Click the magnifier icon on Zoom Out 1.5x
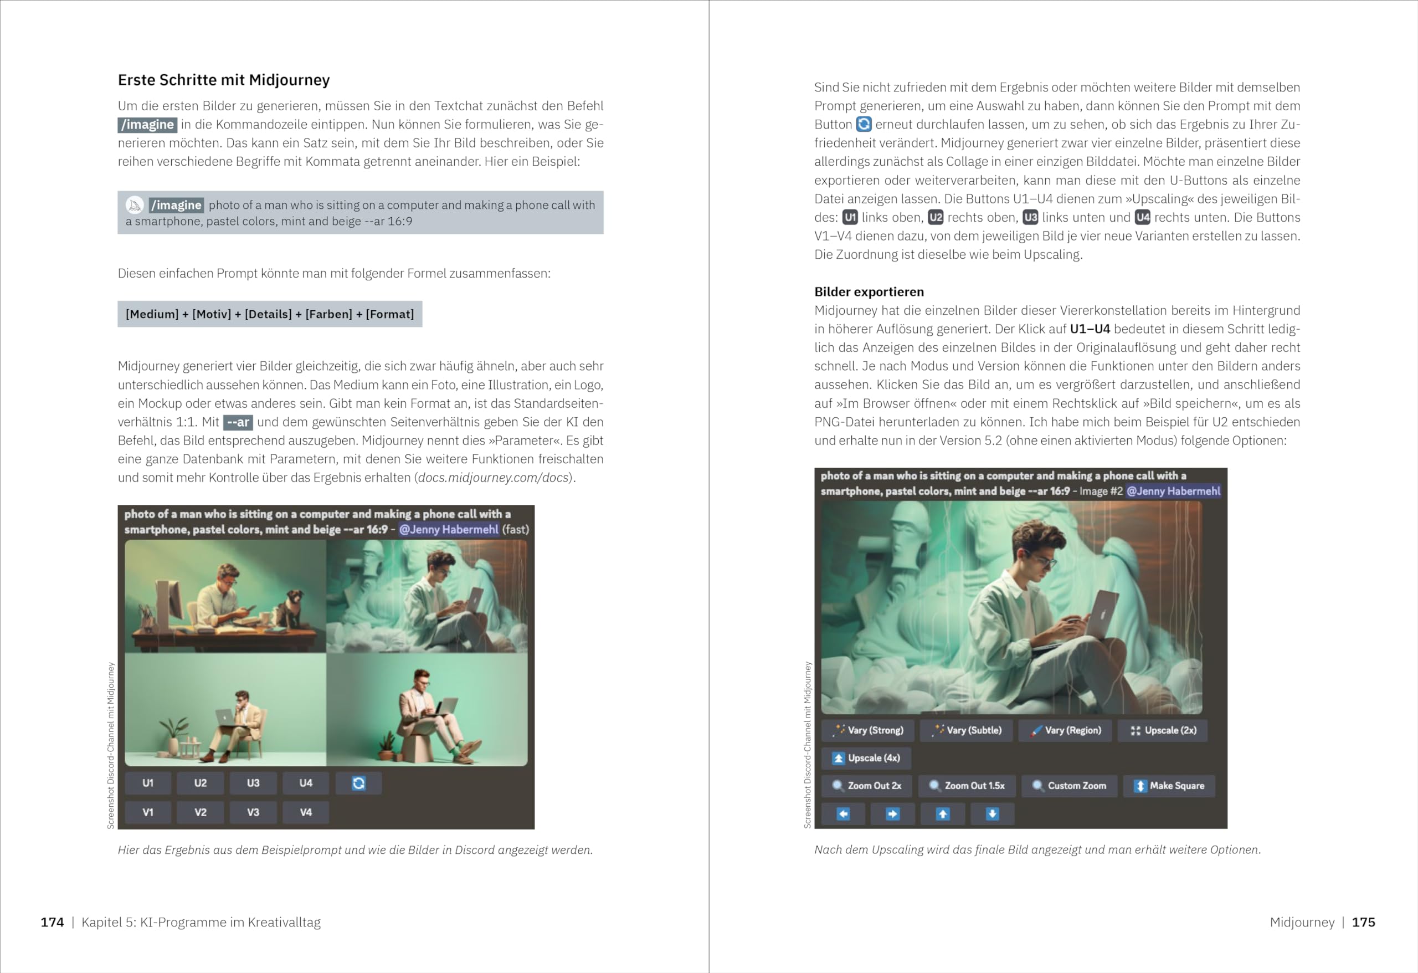Image resolution: width=1418 pixels, height=973 pixels. 935,786
